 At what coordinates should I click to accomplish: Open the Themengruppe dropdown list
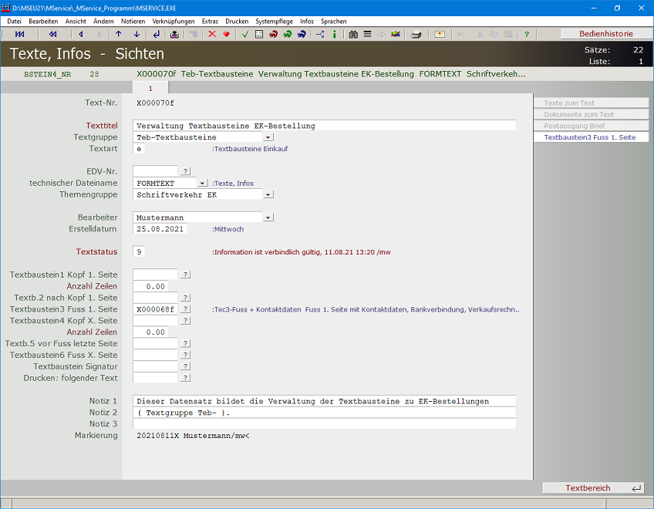(268, 195)
